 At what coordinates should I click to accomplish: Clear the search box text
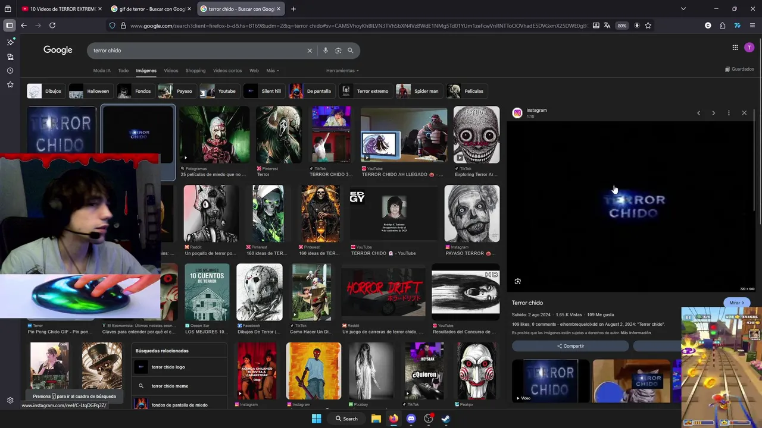310,51
